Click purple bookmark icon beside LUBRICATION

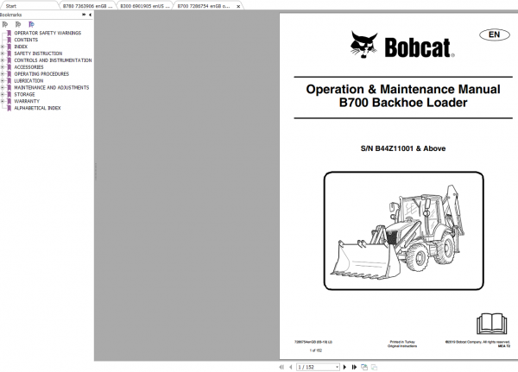[9, 80]
